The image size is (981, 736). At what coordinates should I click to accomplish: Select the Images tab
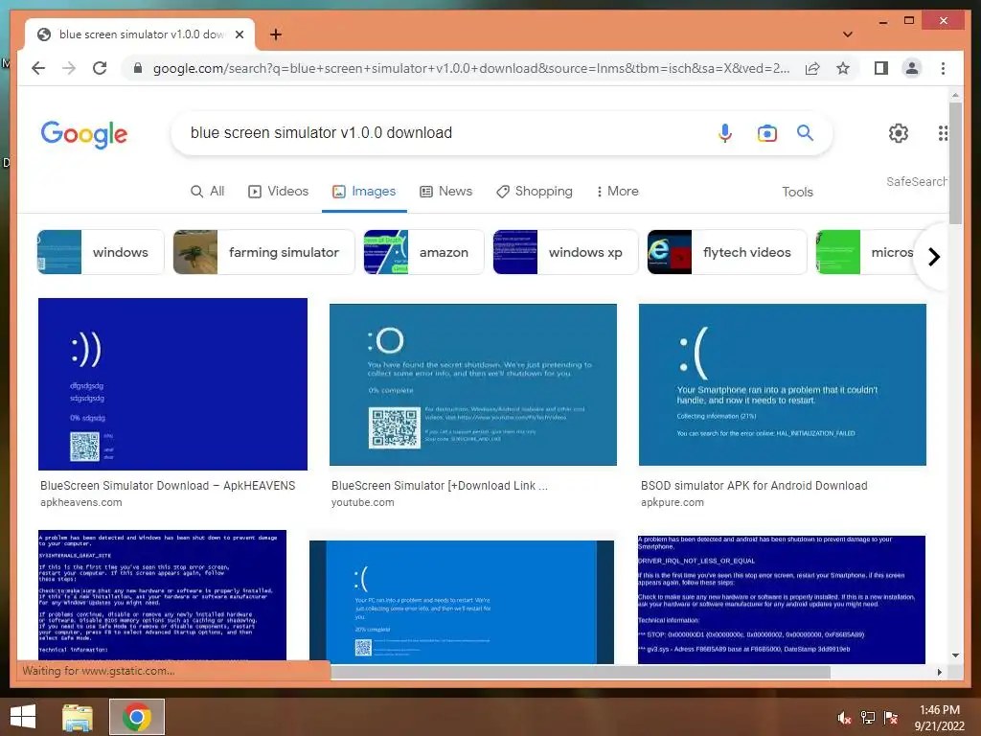[364, 192]
